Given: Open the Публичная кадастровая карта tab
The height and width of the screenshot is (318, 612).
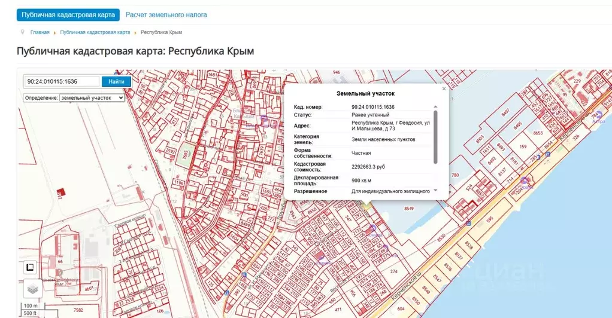Looking at the screenshot, I should [68, 15].
